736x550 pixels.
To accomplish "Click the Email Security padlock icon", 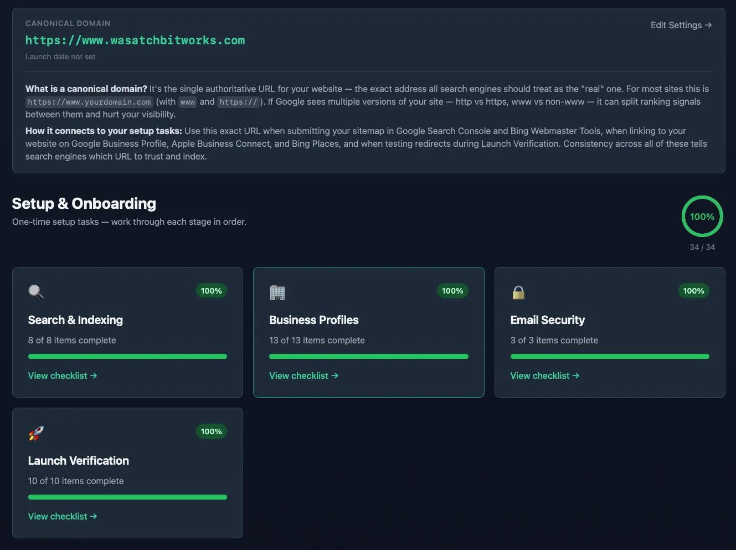I will point(518,292).
